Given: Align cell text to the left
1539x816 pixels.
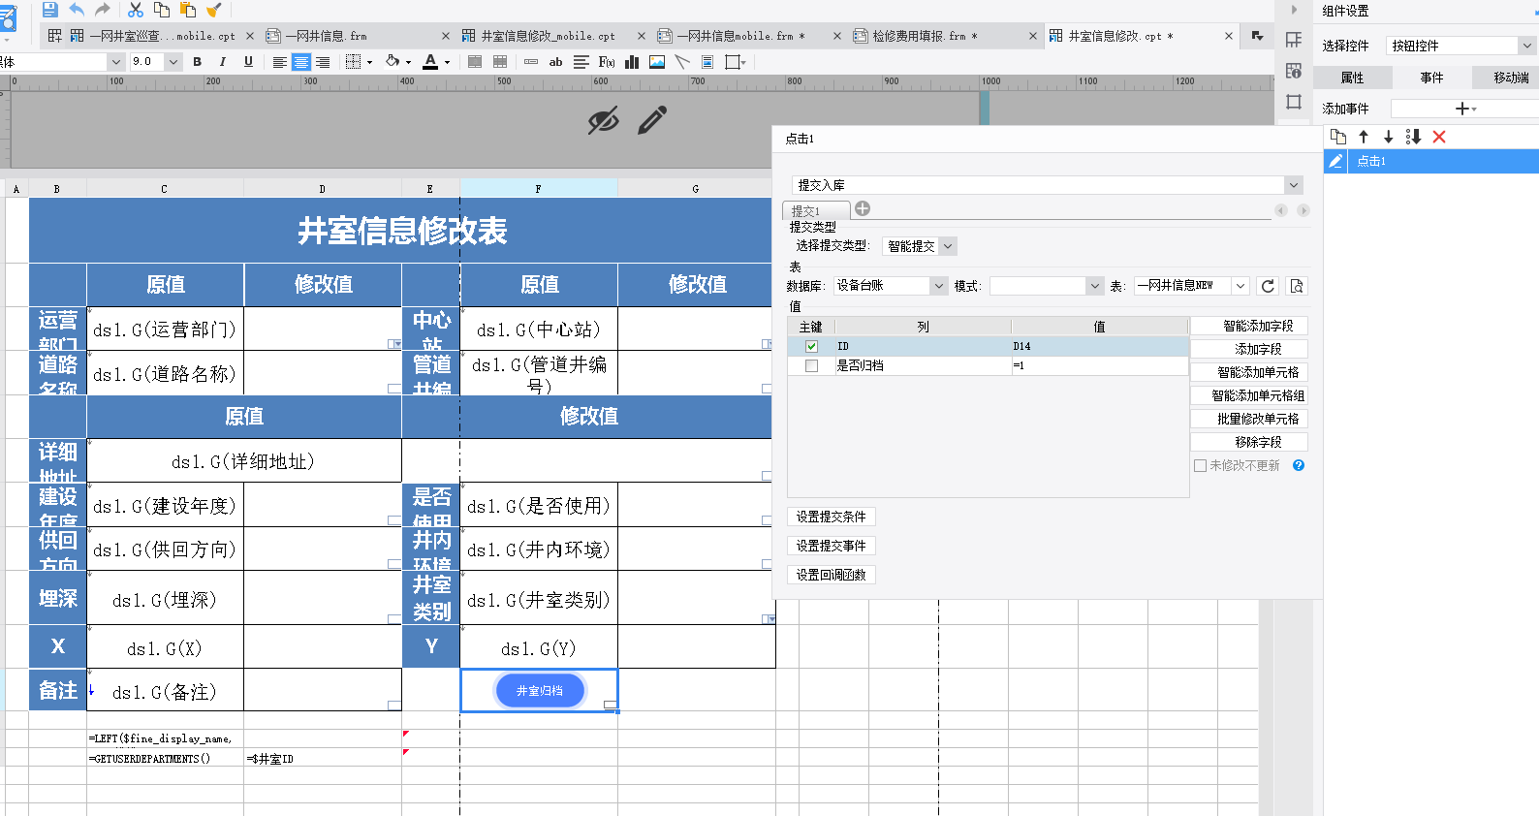Looking at the screenshot, I should tap(279, 62).
